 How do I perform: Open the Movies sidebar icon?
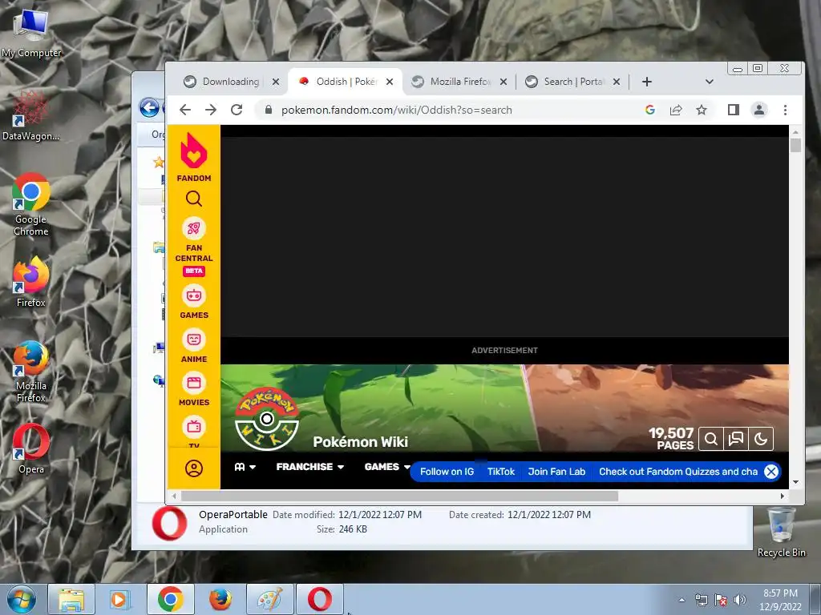tap(194, 384)
